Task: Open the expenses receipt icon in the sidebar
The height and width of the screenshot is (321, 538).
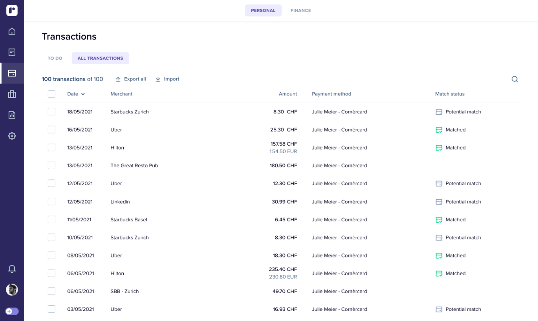Action: click(x=12, y=52)
